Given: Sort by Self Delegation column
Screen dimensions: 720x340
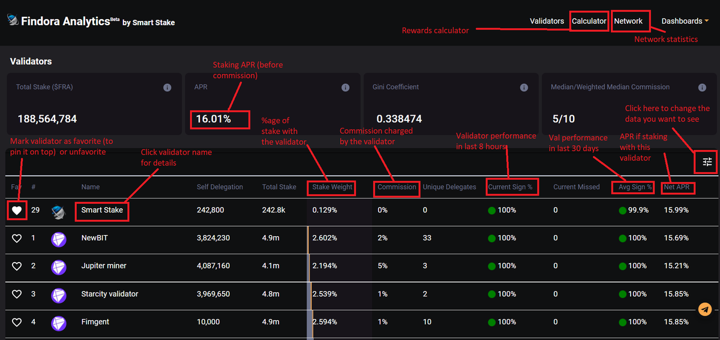Looking at the screenshot, I should pos(220,187).
